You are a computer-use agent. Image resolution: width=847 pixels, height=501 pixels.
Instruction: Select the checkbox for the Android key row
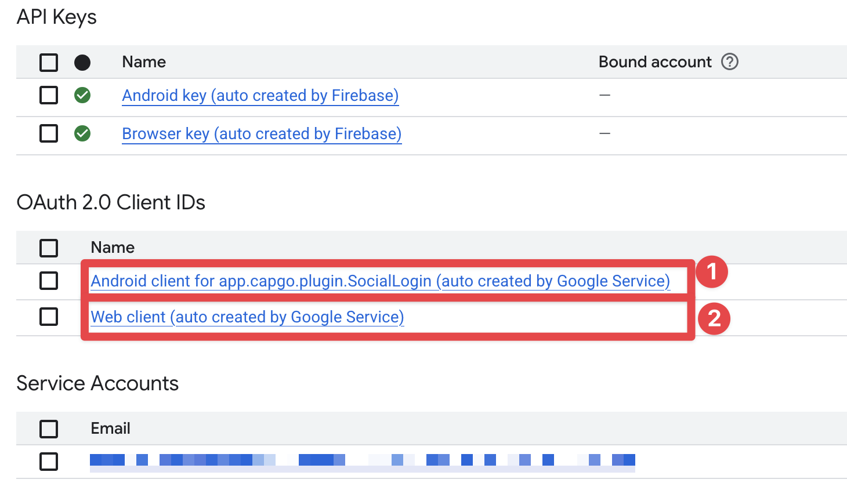pos(48,95)
